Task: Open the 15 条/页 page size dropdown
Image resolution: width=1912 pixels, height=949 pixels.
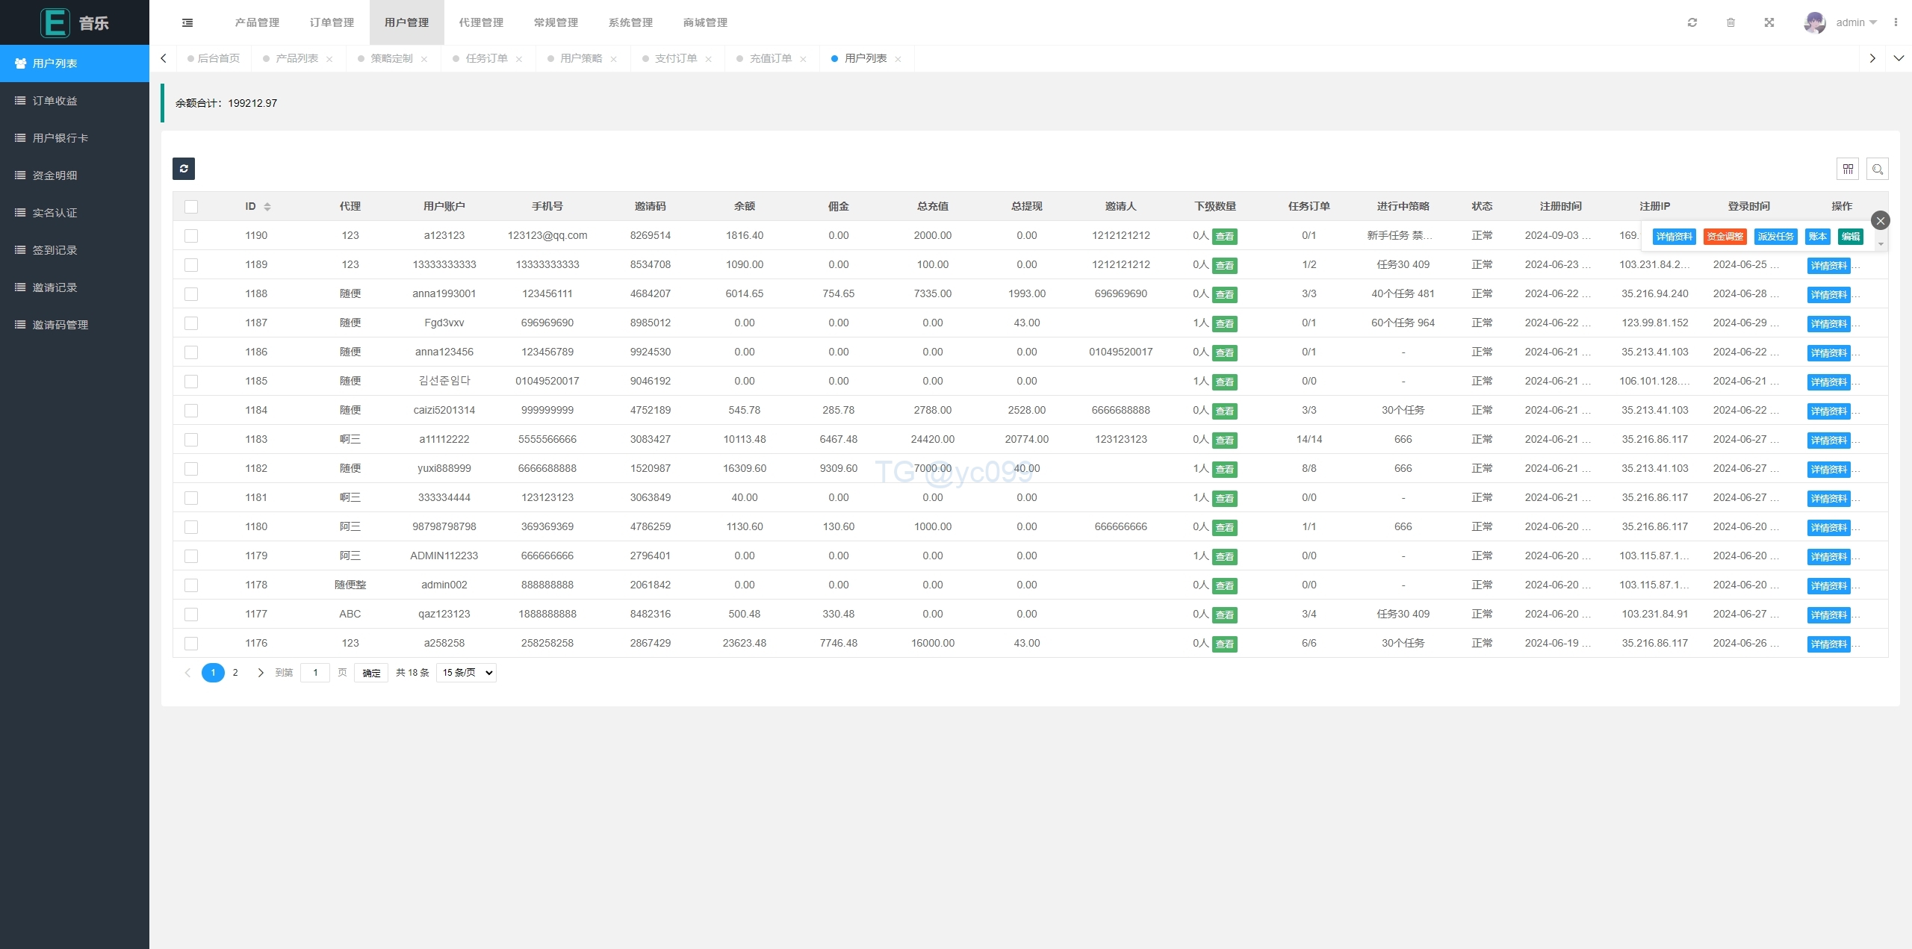Action: point(468,673)
